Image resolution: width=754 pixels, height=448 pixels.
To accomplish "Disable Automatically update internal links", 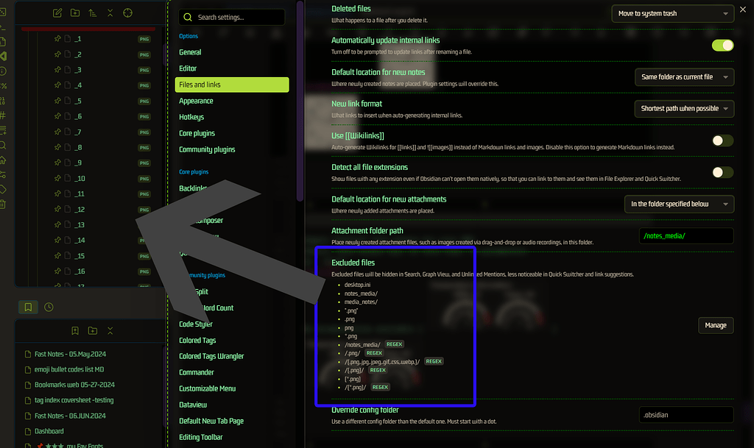I will tap(721, 45).
